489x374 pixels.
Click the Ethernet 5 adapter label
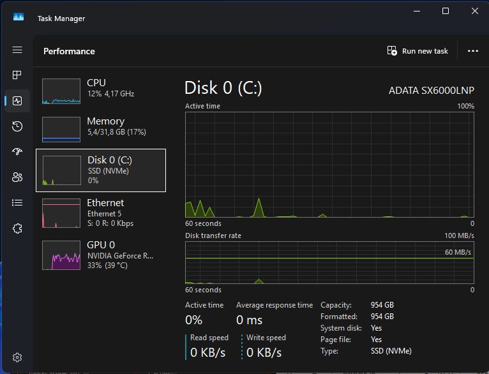click(x=104, y=214)
